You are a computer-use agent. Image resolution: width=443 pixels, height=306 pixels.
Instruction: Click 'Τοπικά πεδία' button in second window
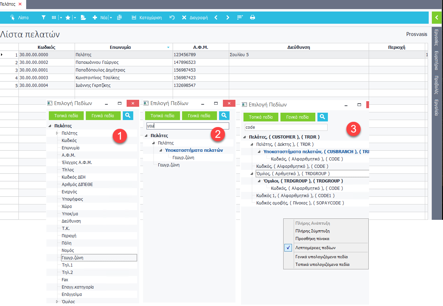162,115
